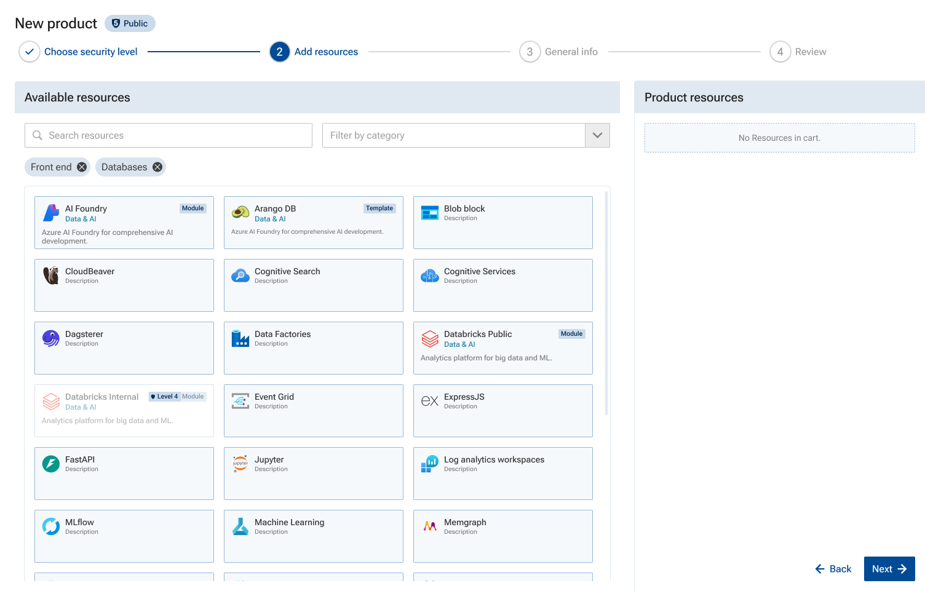Click the checkmark icon for Choose security level
This screenshot has height=591, width=925.
coord(30,52)
